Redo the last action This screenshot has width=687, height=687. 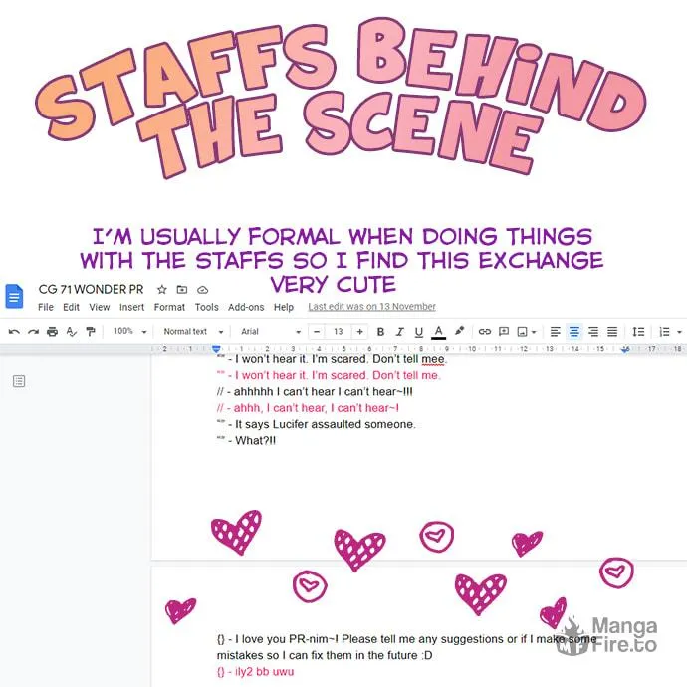(33, 332)
